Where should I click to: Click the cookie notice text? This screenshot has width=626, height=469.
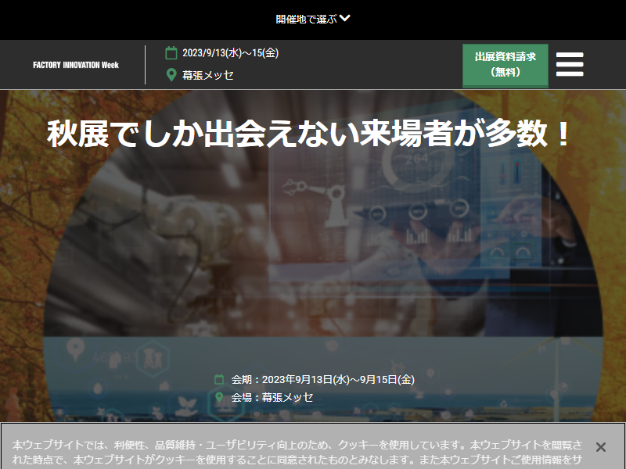[x=297, y=453]
